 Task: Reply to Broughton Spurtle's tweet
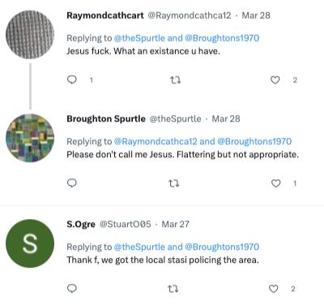click(72, 183)
